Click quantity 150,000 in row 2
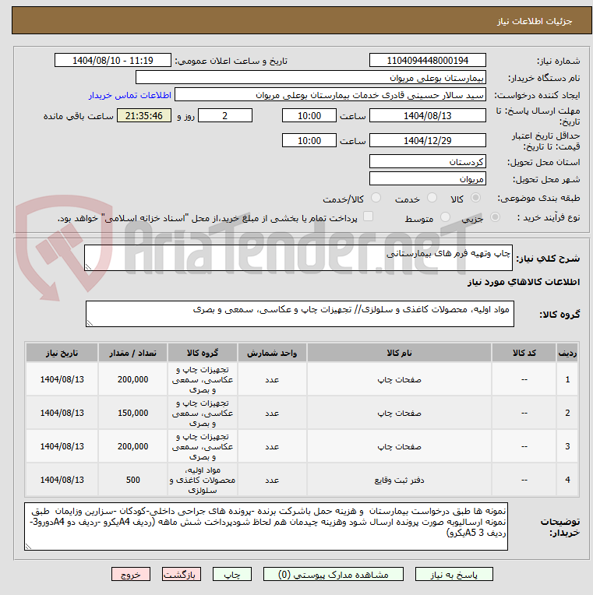Image resolution: width=593 pixels, height=595 pixels. coord(133,413)
